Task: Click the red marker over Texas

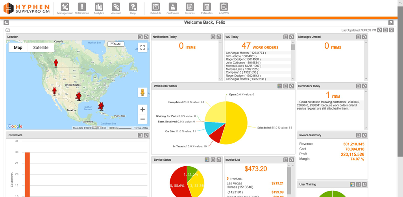Action: click(78, 96)
